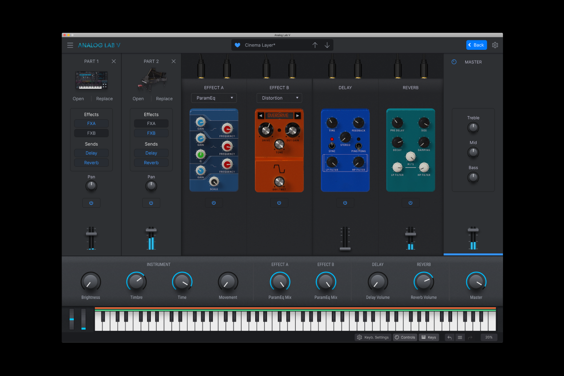Toggle FXB for Part 2
564x376 pixels.
[151, 133]
